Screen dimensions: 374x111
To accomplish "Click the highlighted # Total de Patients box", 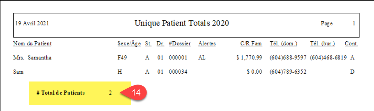I will coord(80,93).
